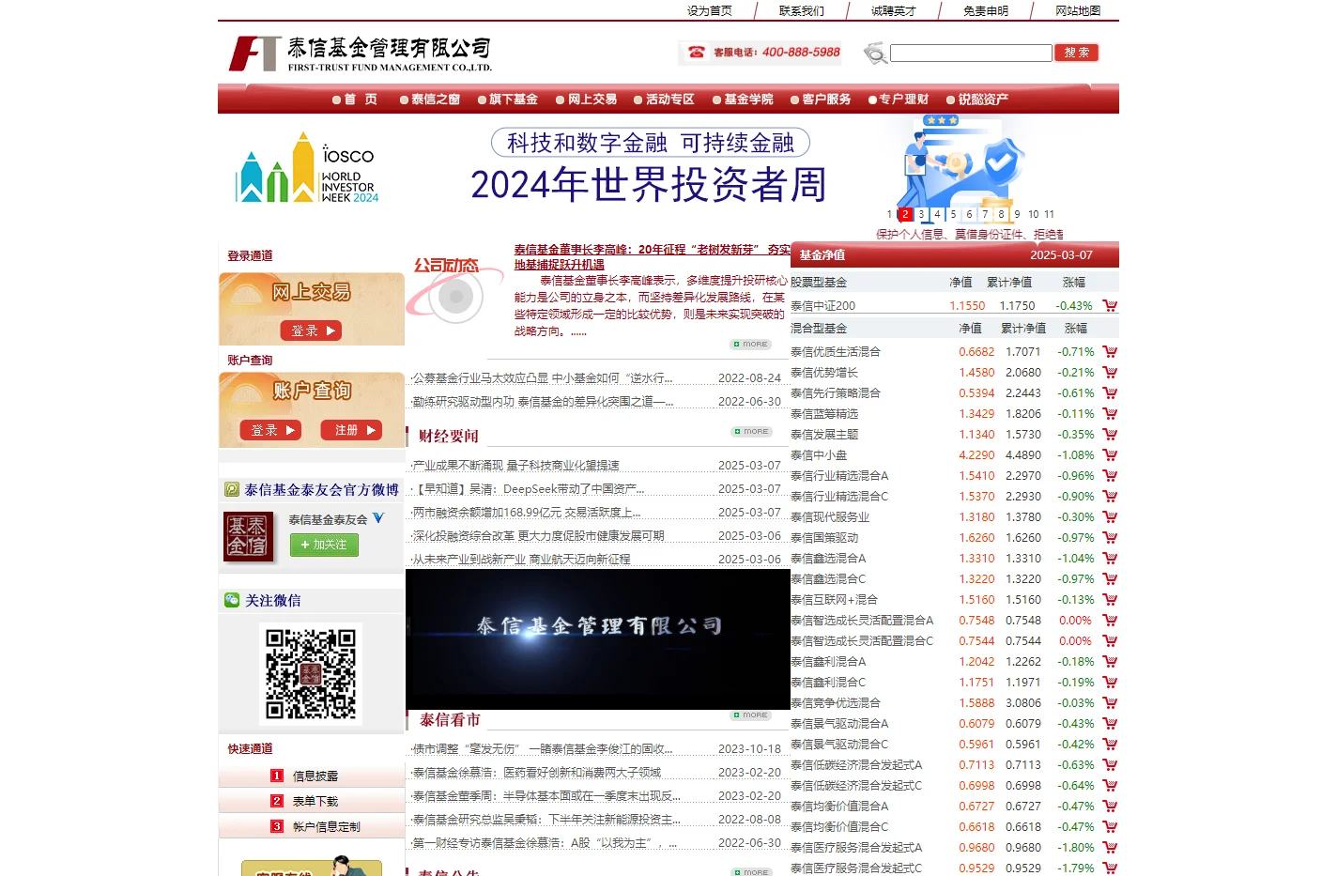Click the WeChat QR code image
Viewport: 1337px width, 876px height.
(310, 673)
